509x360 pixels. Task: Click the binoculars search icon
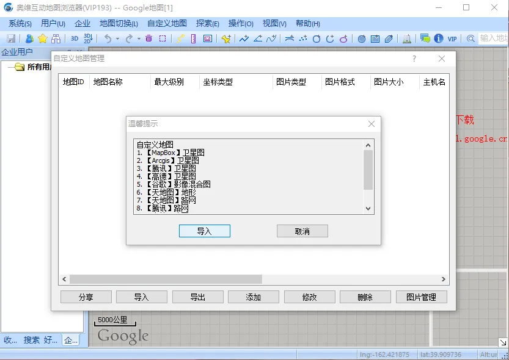[56, 38]
